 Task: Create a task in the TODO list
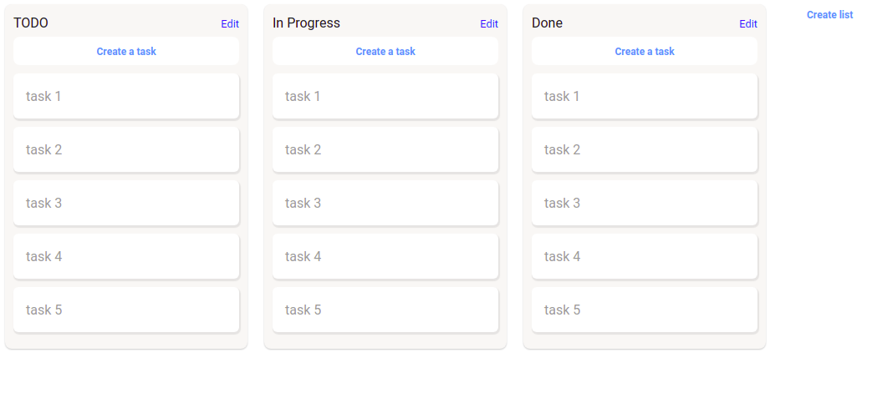[126, 52]
